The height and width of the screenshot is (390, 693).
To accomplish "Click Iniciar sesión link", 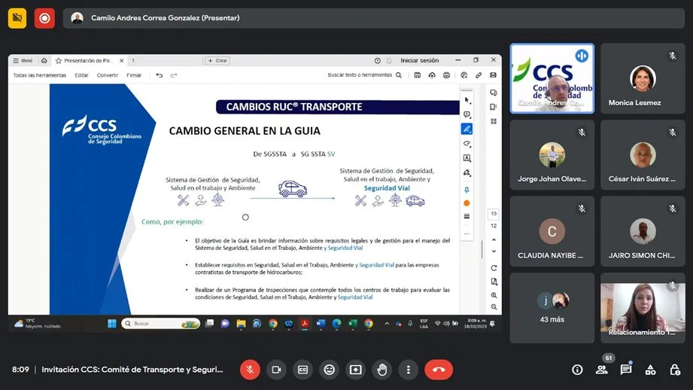I will point(419,60).
